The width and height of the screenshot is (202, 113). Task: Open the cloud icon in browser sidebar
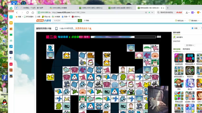11,41
